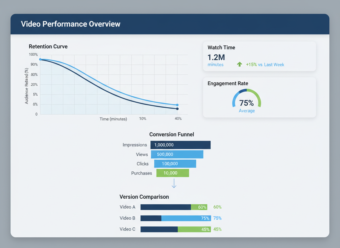This screenshot has height=248, width=340.
Task: Click the downward funnel arrow below Purchases
Action: [x=173, y=184]
